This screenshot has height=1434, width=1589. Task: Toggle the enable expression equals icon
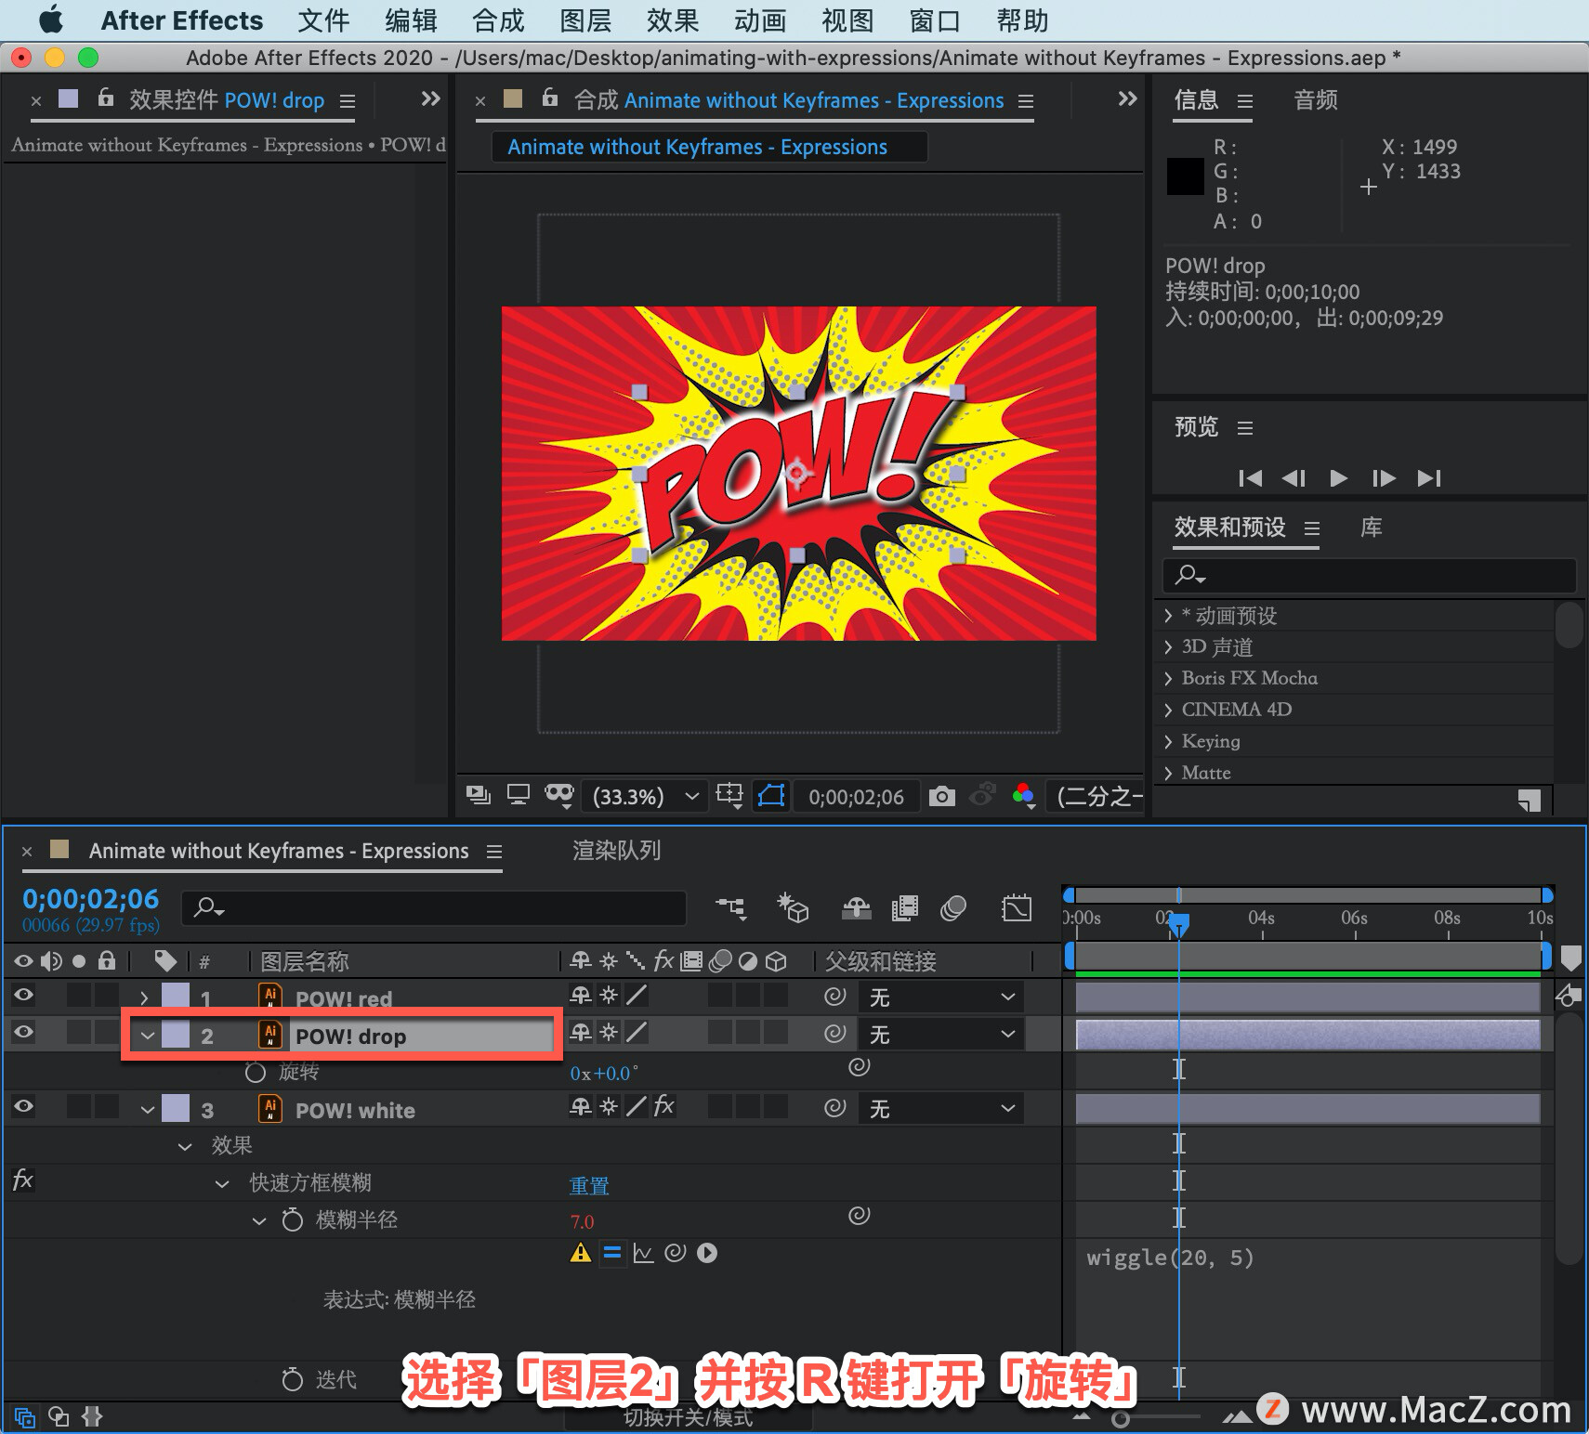612,1253
